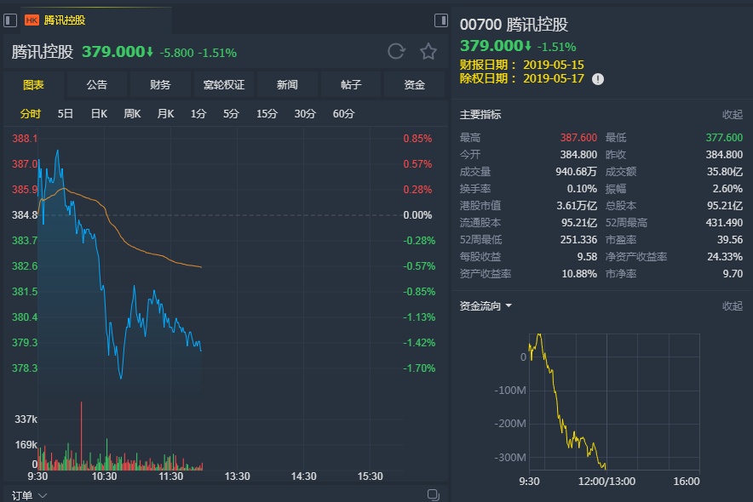Click the refresh quote icon

coord(396,52)
